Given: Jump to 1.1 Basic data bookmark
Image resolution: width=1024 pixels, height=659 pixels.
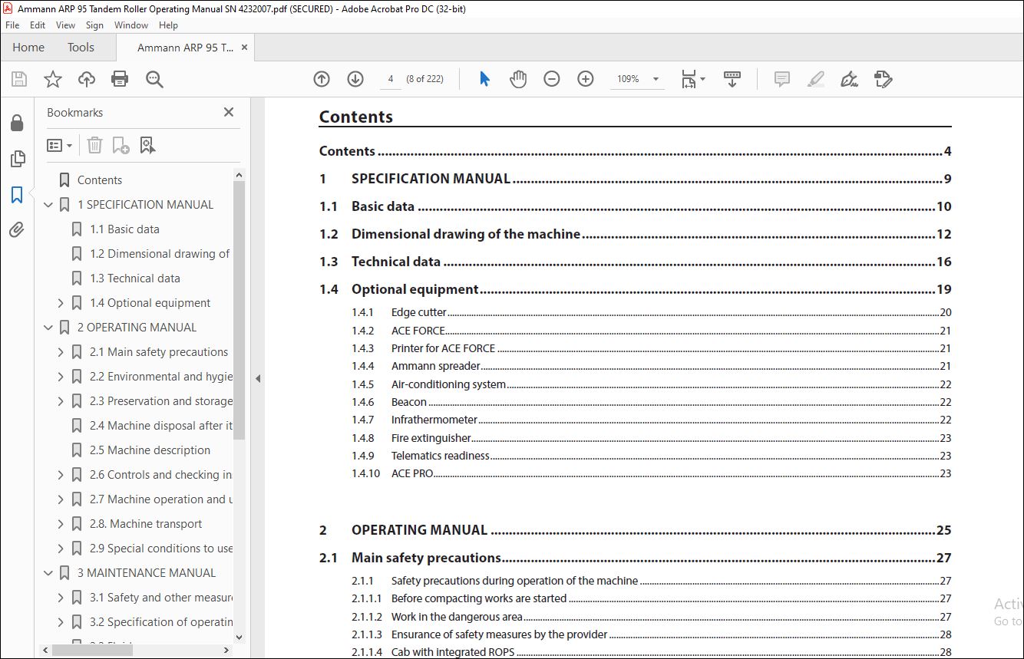Looking at the screenshot, I should 124,229.
